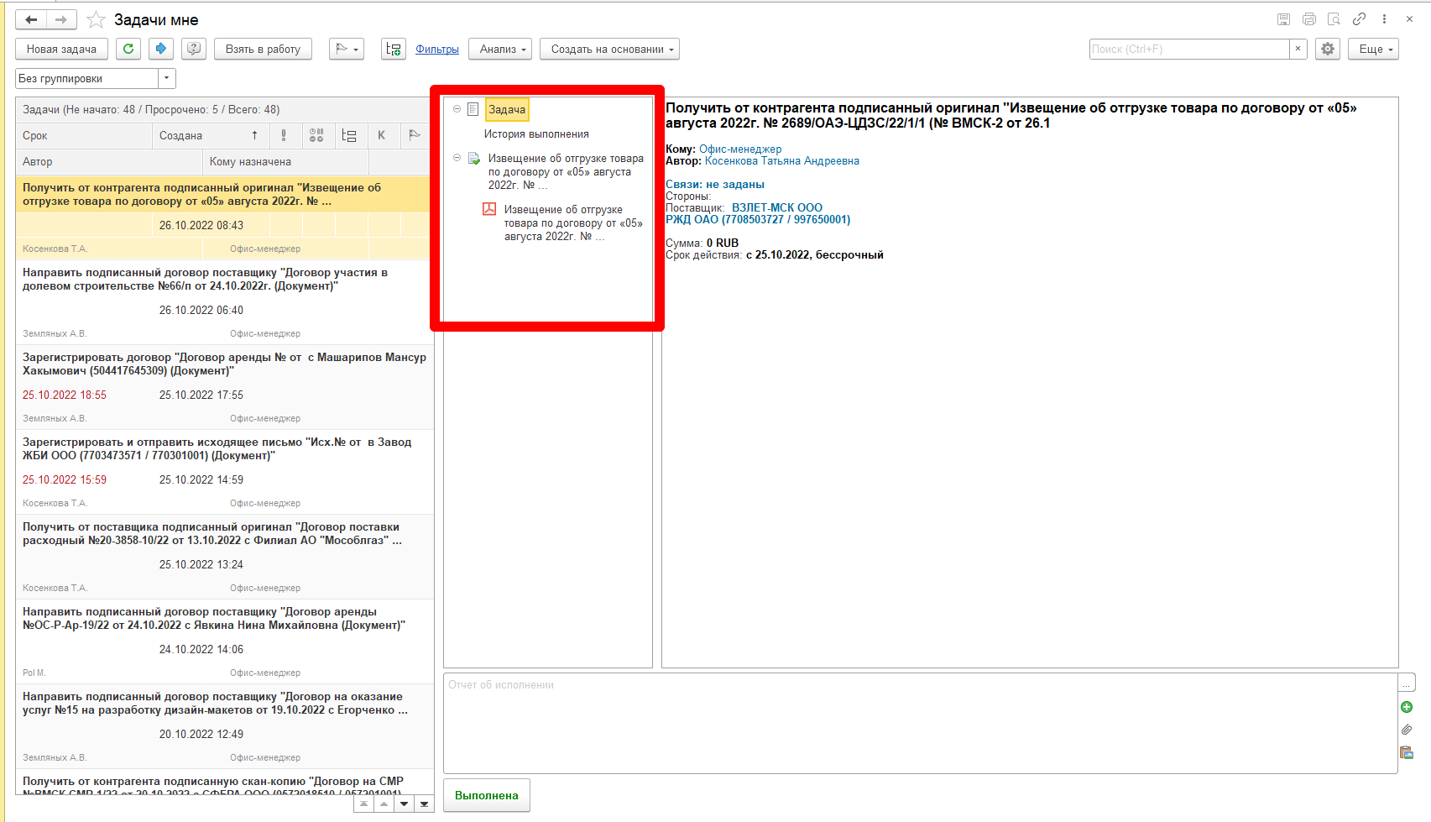Sort by the Создана column header
Image resolution: width=1431 pixels, height=822 pixels.
click(210, 135)
